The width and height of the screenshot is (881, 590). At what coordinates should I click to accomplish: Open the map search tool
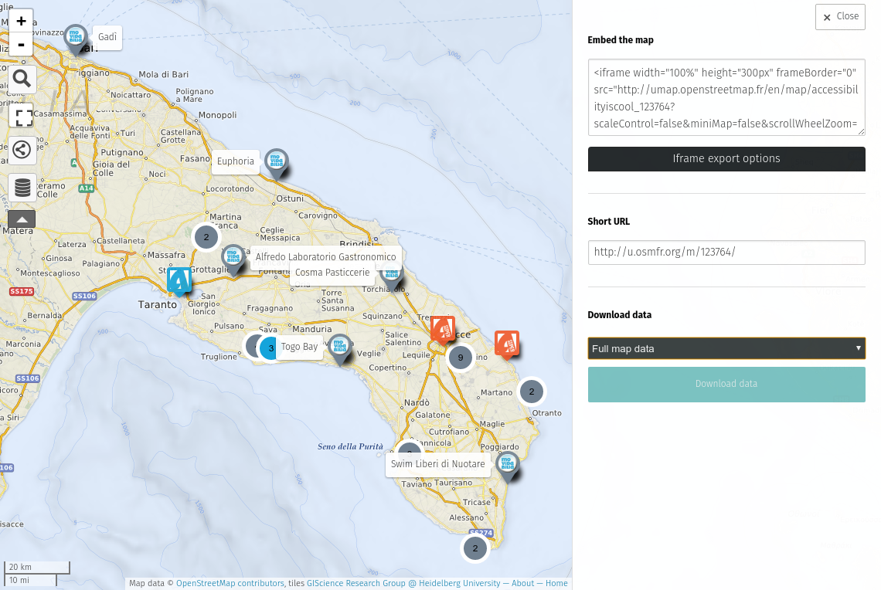pos(22,78)
